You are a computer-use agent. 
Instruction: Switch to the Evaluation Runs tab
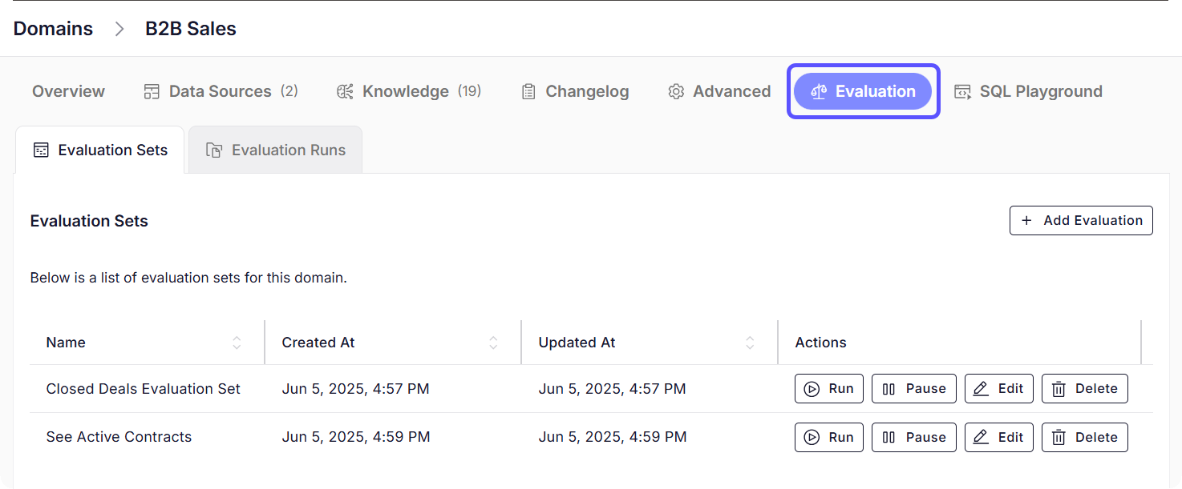click(x=275, y=150)
